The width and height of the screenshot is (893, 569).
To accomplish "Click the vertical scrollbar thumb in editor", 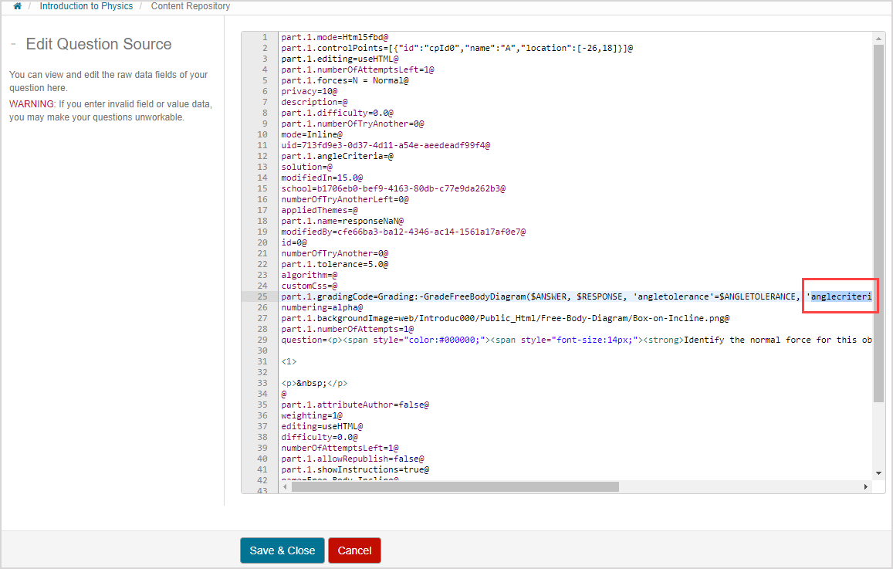I will point(878,224).
